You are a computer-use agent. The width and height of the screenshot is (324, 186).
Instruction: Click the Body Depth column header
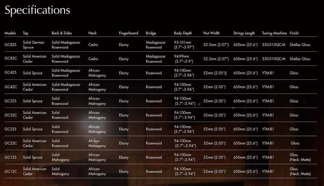click(x=183, y=33)
